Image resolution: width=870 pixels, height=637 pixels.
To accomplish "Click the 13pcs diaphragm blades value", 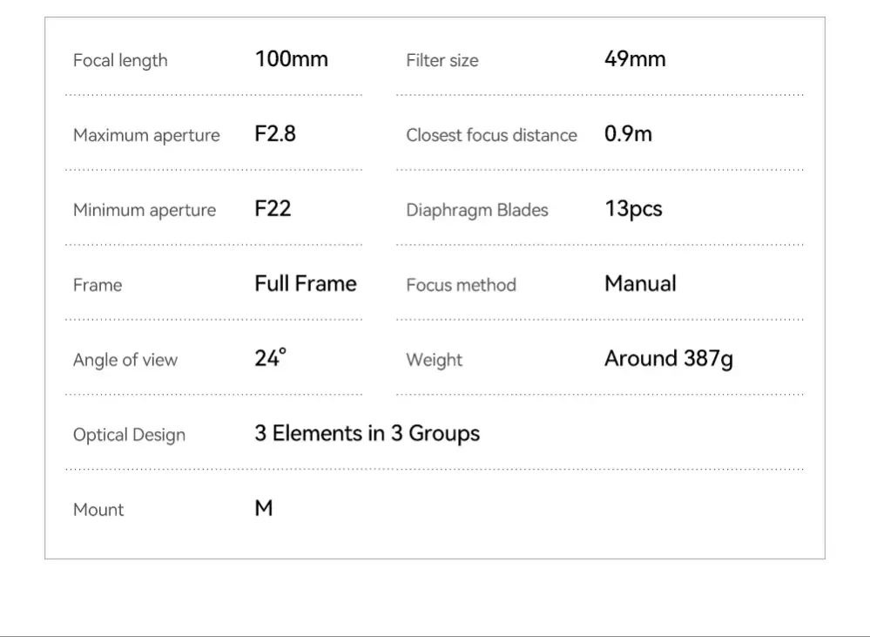I will [x=633, y=209].
